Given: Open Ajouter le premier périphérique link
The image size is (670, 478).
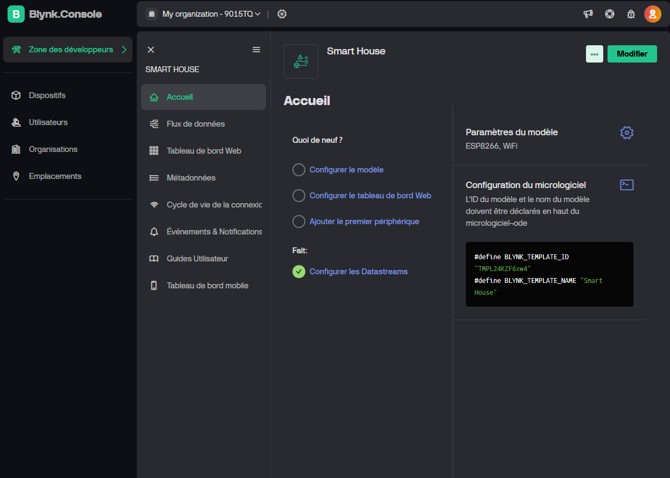Looking at the screenshot, I should [x=364, y=221].
